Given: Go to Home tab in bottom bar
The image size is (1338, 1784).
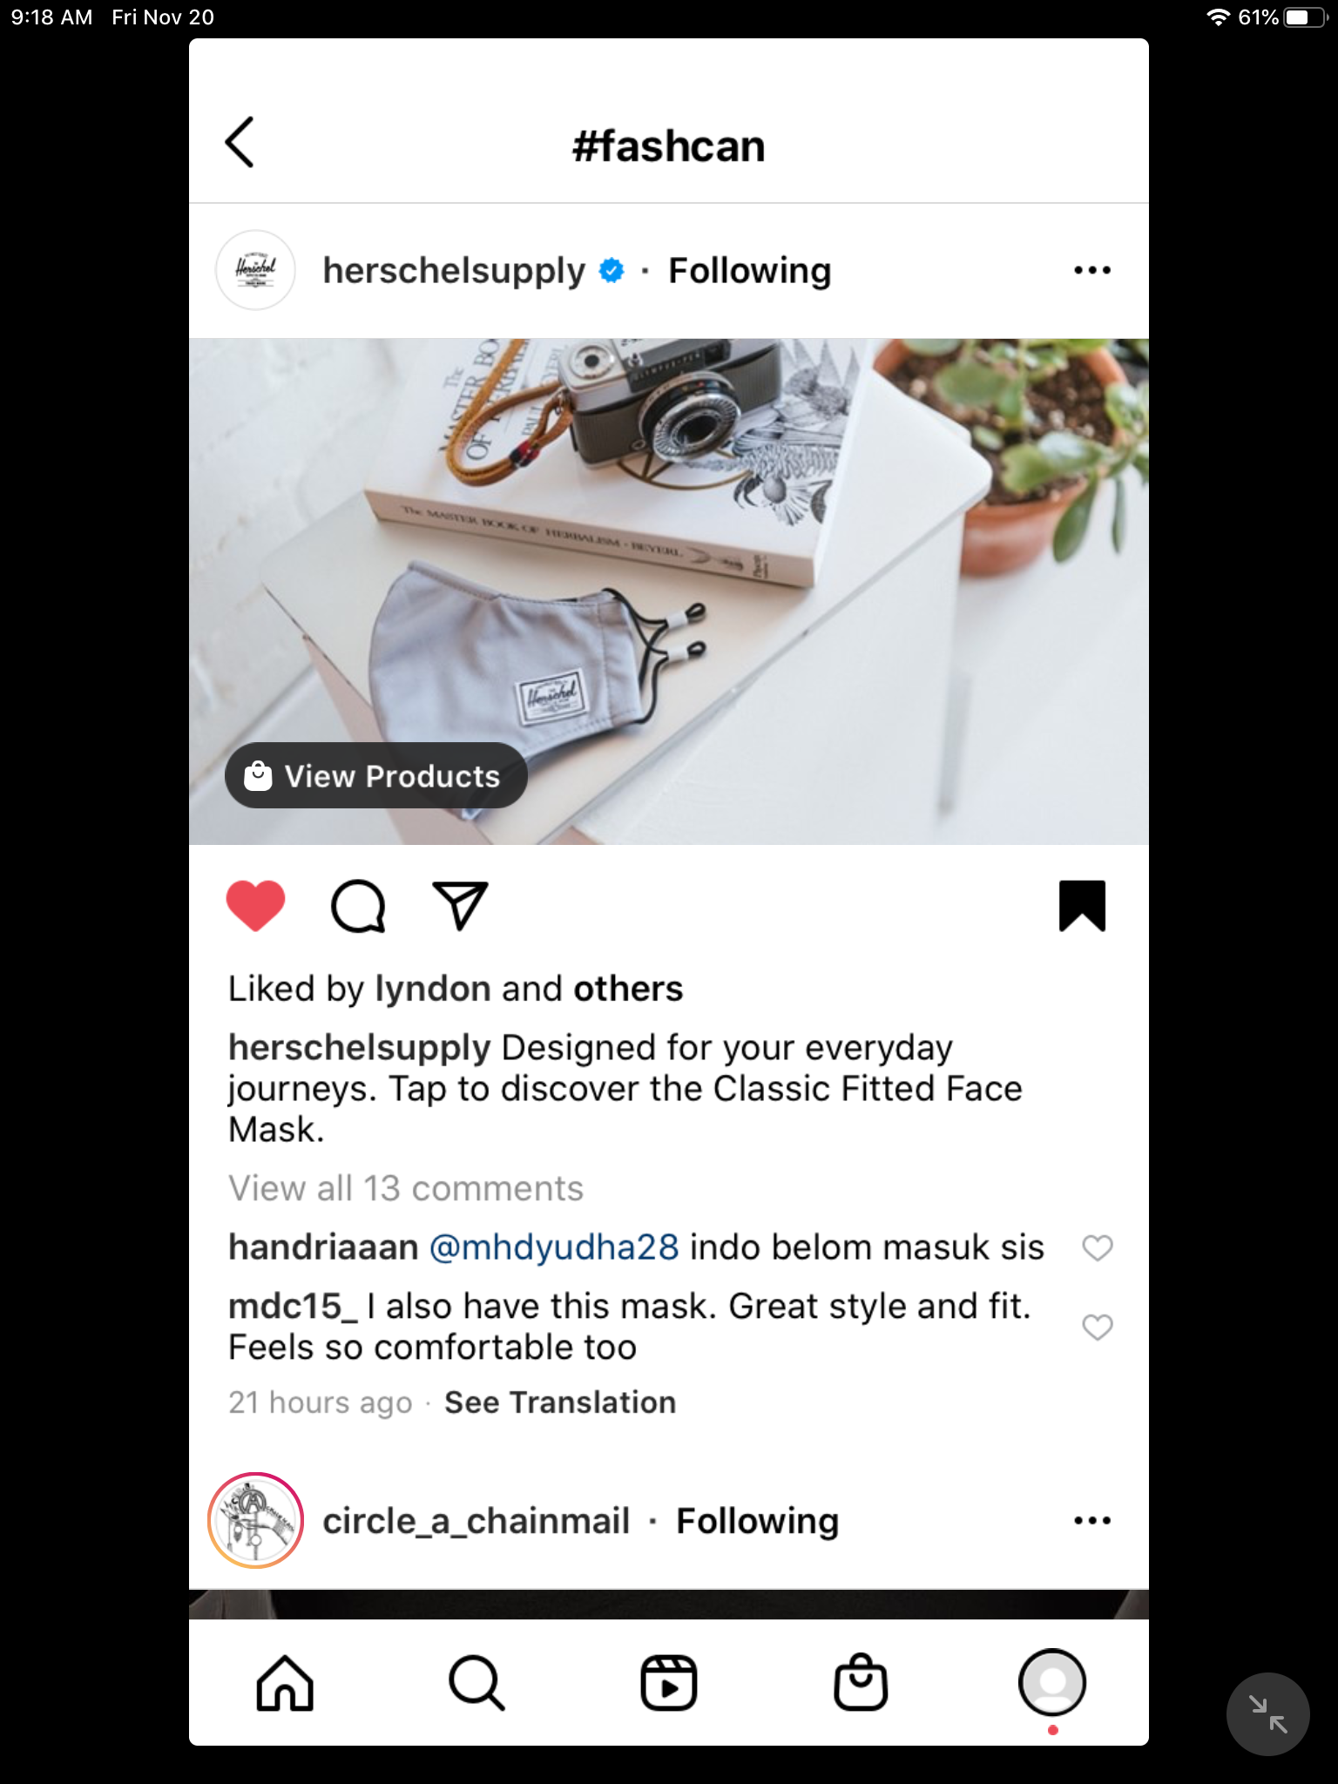Looking at the screenshot, I should point(285,1683).
